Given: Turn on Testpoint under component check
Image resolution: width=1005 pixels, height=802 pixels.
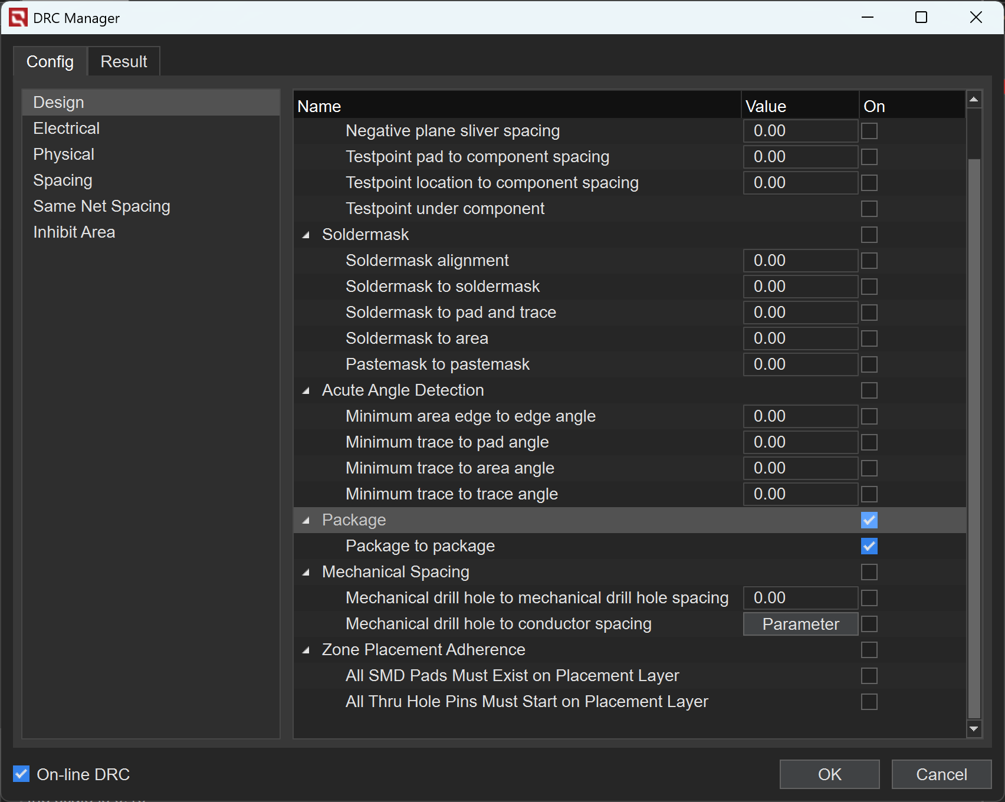Looking at the screenshot, I should (x=869, y=209).
